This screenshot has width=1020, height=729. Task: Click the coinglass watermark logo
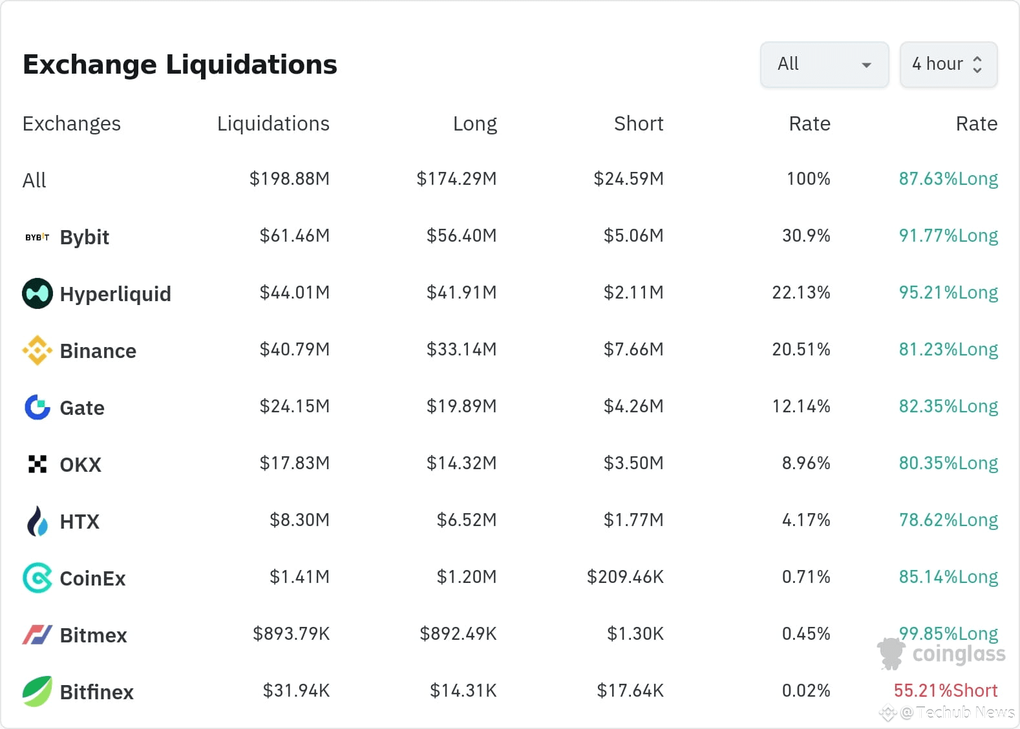click(x=941, y=654)
